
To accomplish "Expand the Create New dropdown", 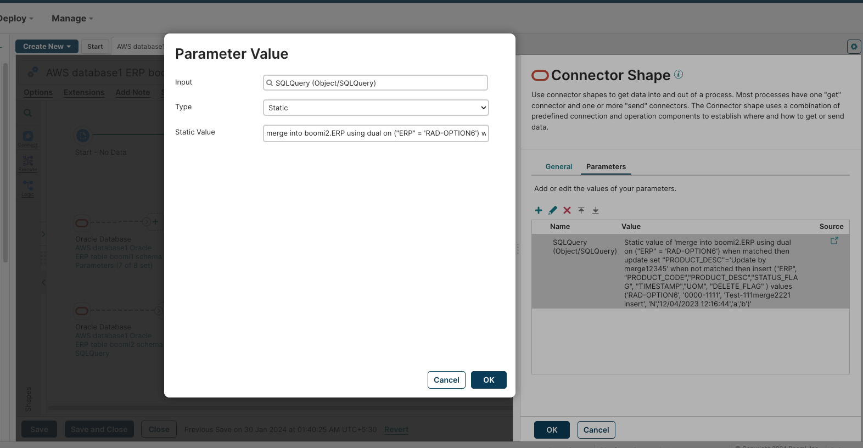I will [47, 47].
